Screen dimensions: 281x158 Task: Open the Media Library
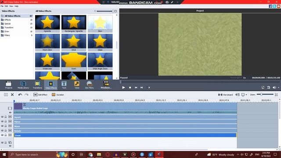[23, 85]
